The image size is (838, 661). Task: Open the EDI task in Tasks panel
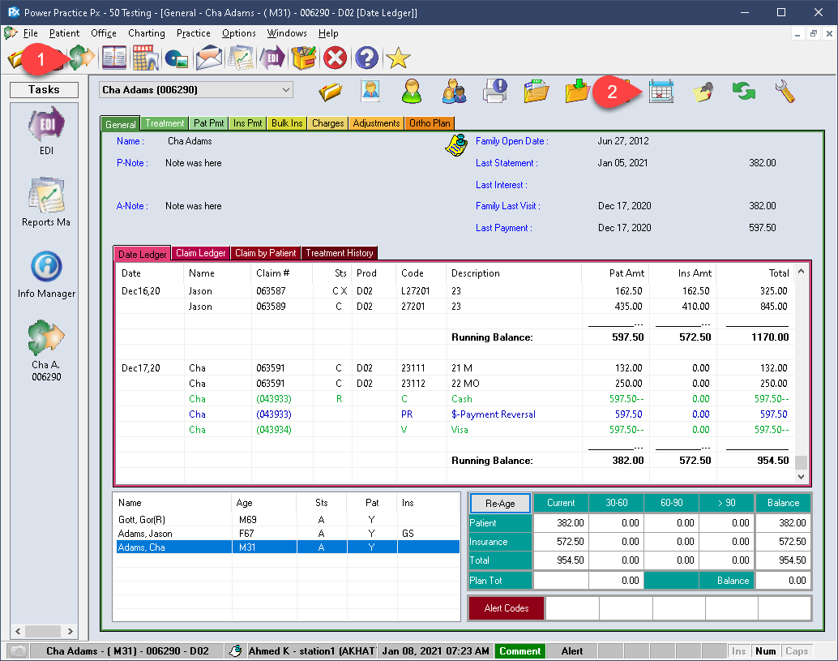pyautogui.click(x=46, y=131)
